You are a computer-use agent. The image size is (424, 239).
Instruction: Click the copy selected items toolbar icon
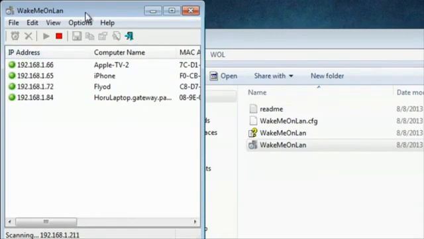coord(89,36)
